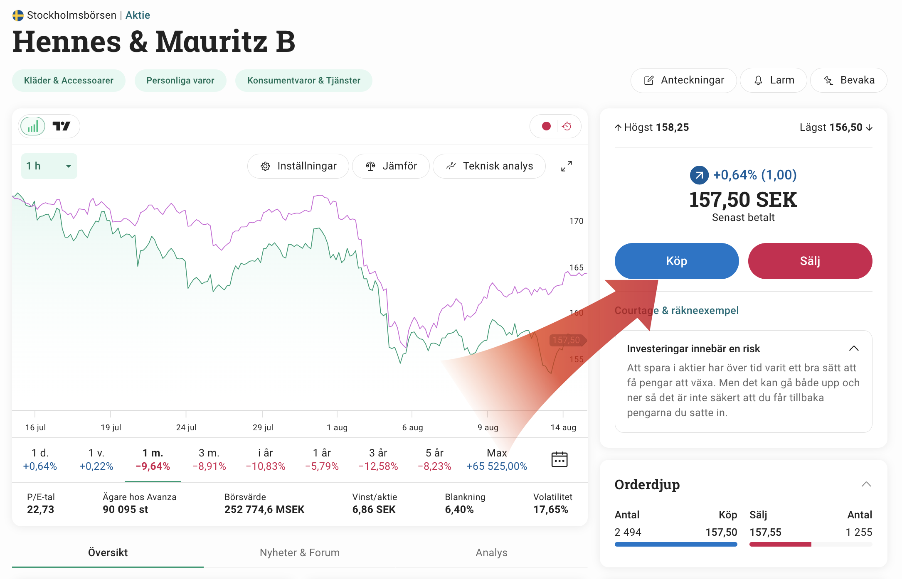Open the 1 h interval dropdown

tap(49, 166)
